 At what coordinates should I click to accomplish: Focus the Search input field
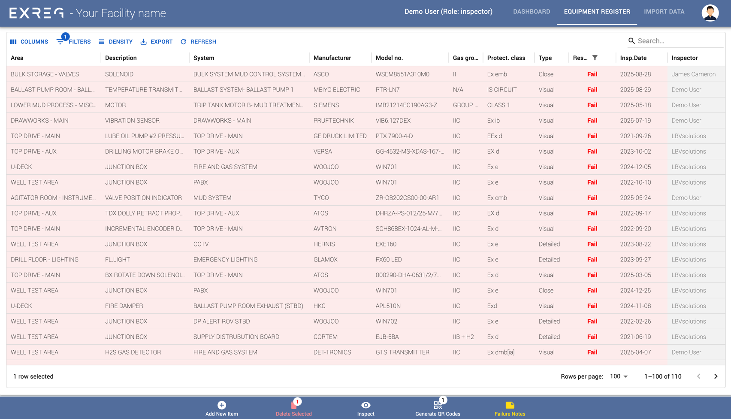click(x=680, y=41)
